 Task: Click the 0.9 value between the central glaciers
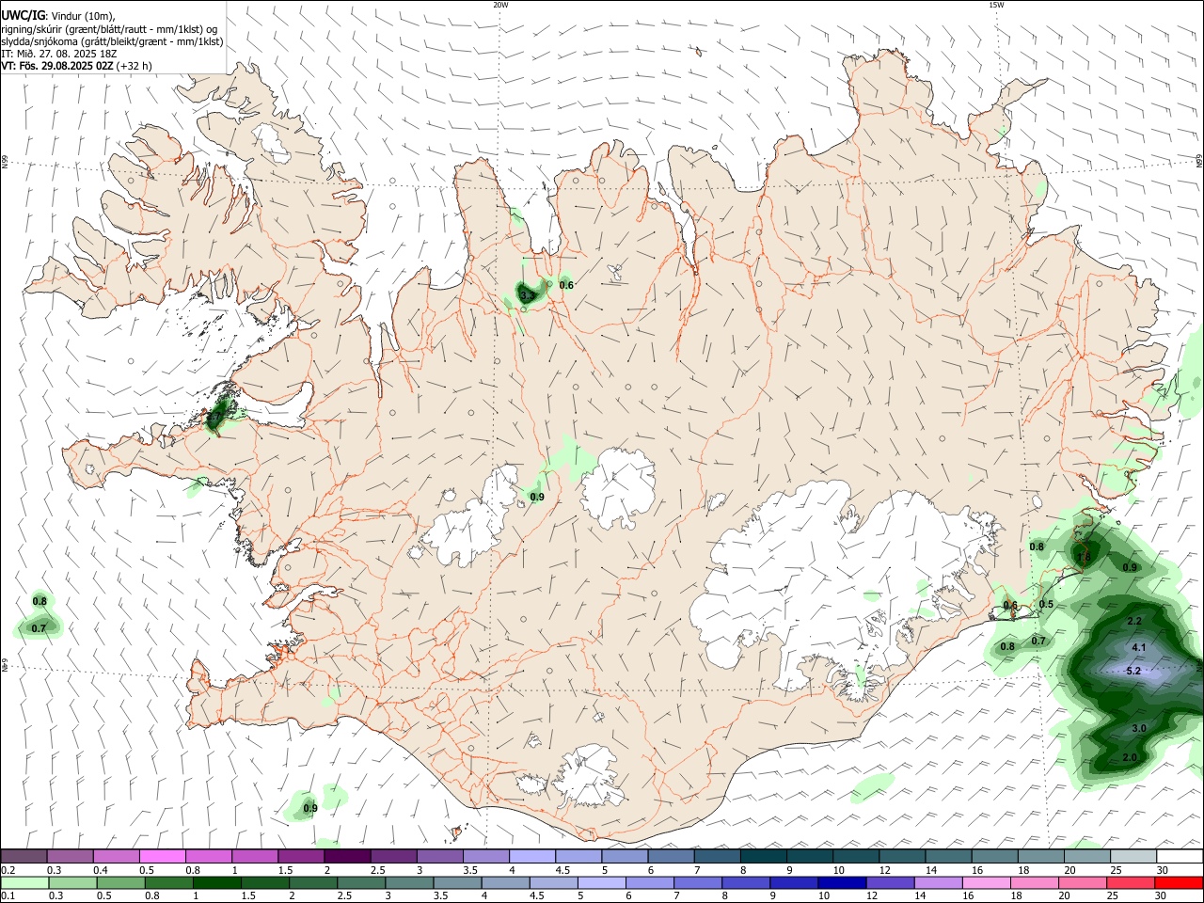537,497
